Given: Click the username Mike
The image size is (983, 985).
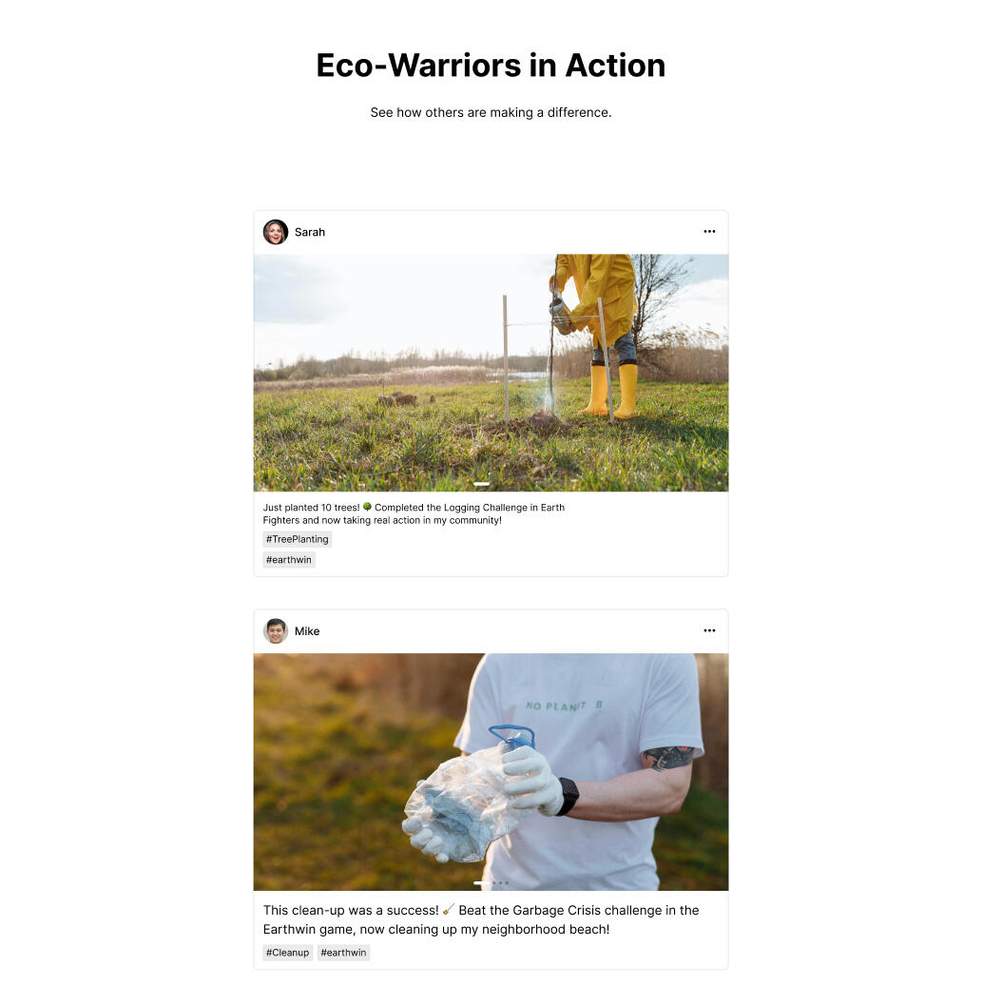Looking at the screenshot, I should [x=307, y=630].
